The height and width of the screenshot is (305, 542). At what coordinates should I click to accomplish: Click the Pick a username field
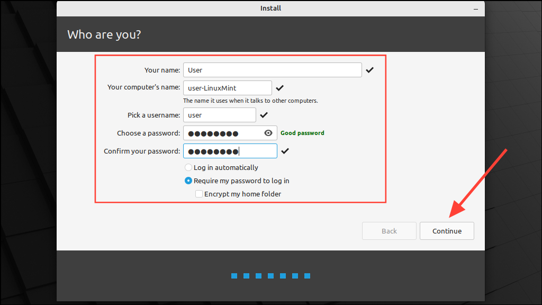tap(219, 115)
